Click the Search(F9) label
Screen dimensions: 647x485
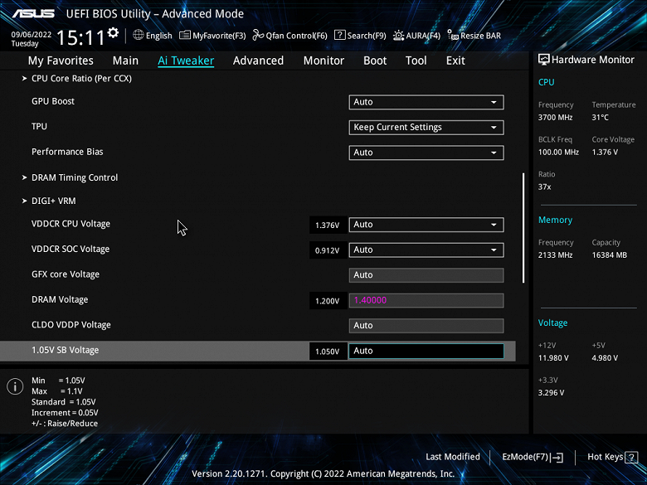[x=367, y=36]
